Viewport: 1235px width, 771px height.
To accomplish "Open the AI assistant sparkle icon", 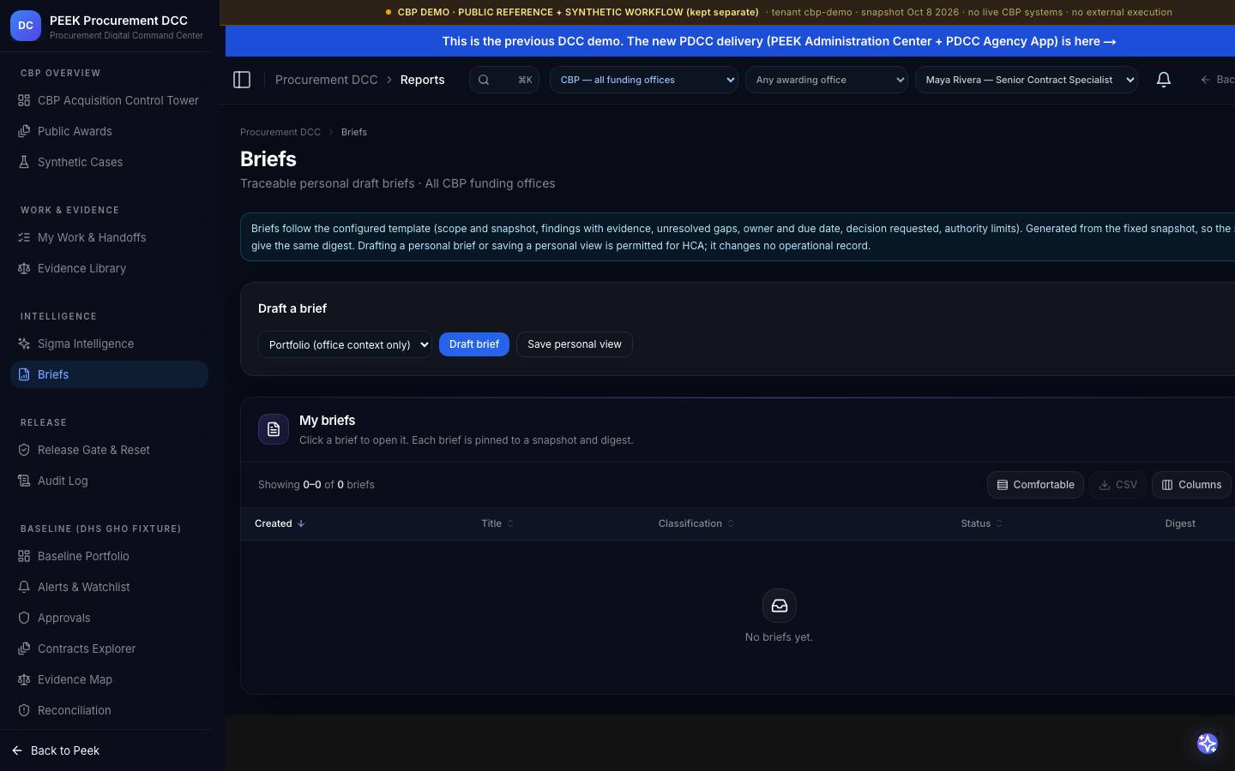I will pos(1208,744).
